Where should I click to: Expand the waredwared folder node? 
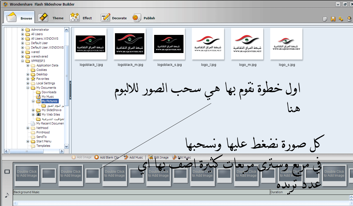(x=23, y=56)
